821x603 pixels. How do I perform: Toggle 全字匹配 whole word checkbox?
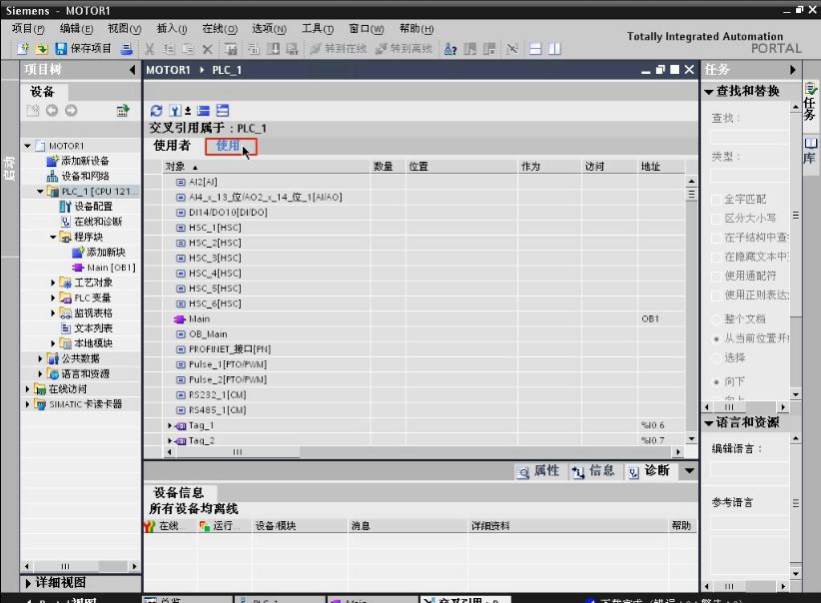tap(716, 200)
